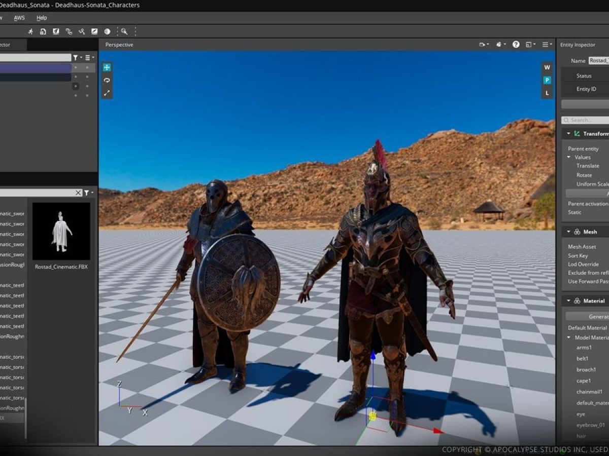Click the Mesh component icon
609x456 pixels.
tap(577, 232)
